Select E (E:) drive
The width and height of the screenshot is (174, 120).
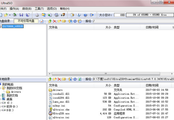pos(10,110)
